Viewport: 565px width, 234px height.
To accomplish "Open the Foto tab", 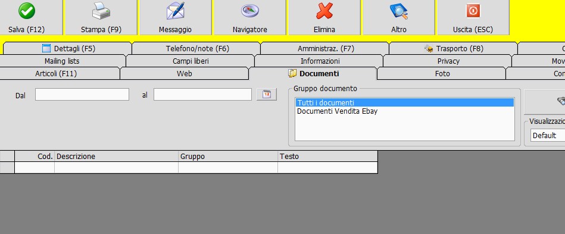I will coord(442,74).
